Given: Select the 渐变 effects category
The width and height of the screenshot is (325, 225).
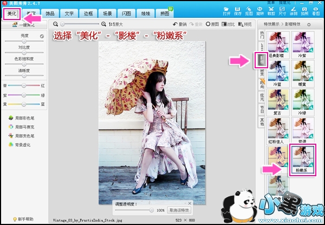Looking at the screenshot, I should click(x=262, y=73).
